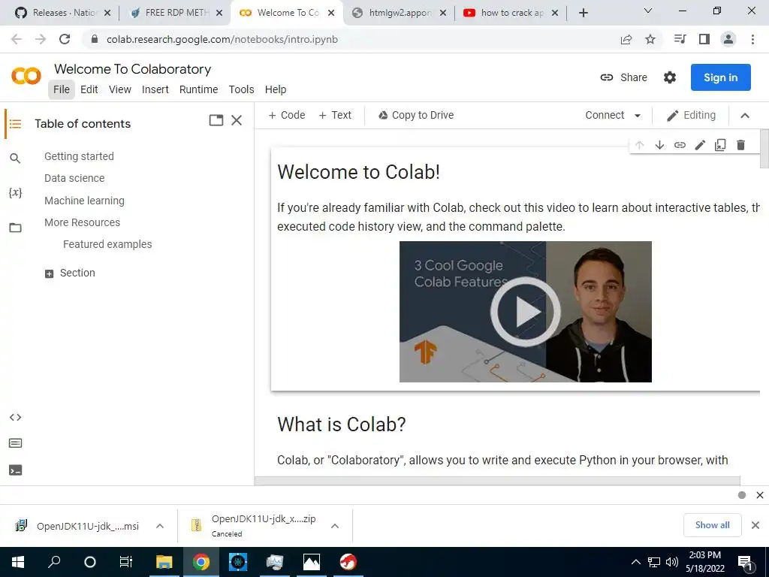Add a Code cell
The width and height of the screenshot is (769, 577).
point(287,115)
